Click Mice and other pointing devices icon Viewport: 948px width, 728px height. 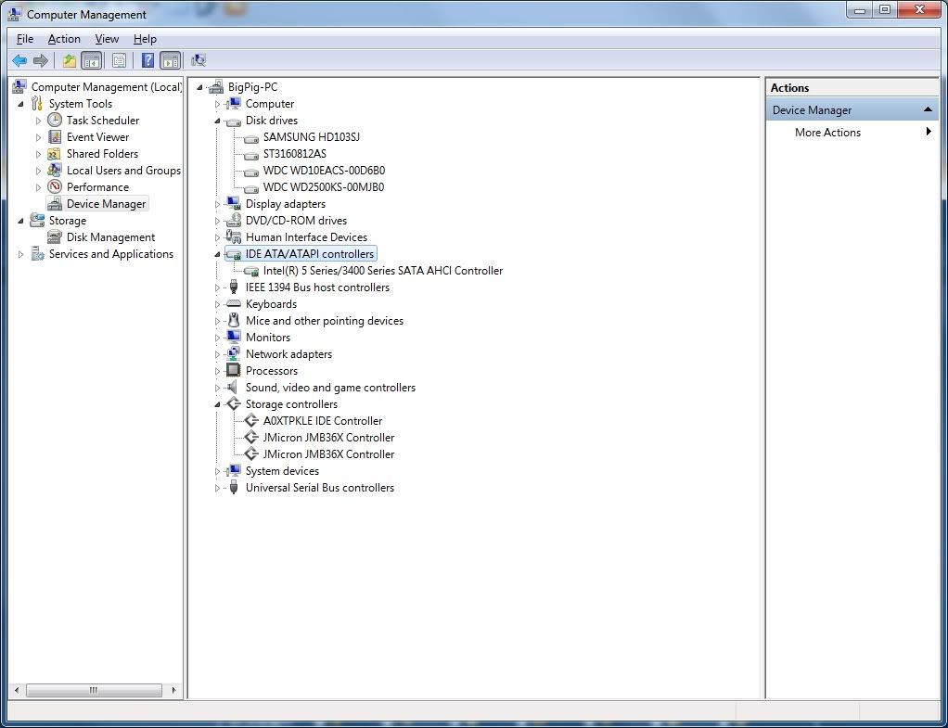pyautogui.click(x=234, y=321)
